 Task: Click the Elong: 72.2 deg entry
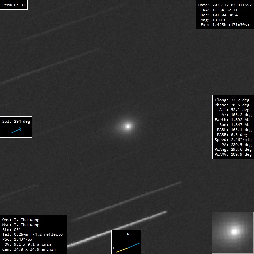point(232,100)
